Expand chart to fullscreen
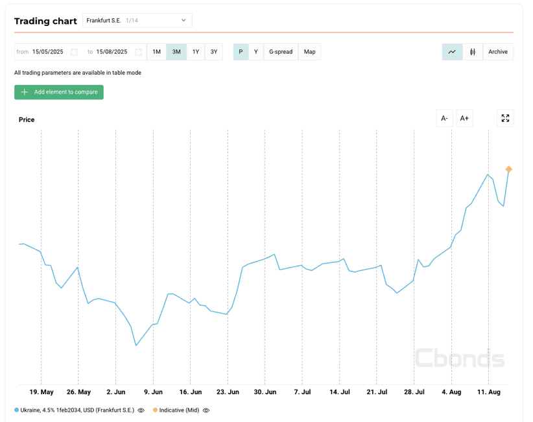The height and width of the screenshot is (422, 533). coord(505,118)
